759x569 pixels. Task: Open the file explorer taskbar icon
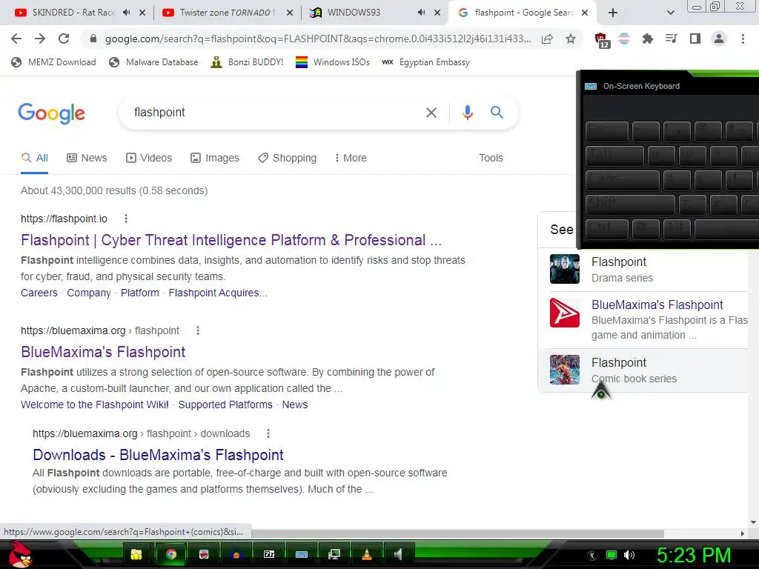(x=137, y=554)
